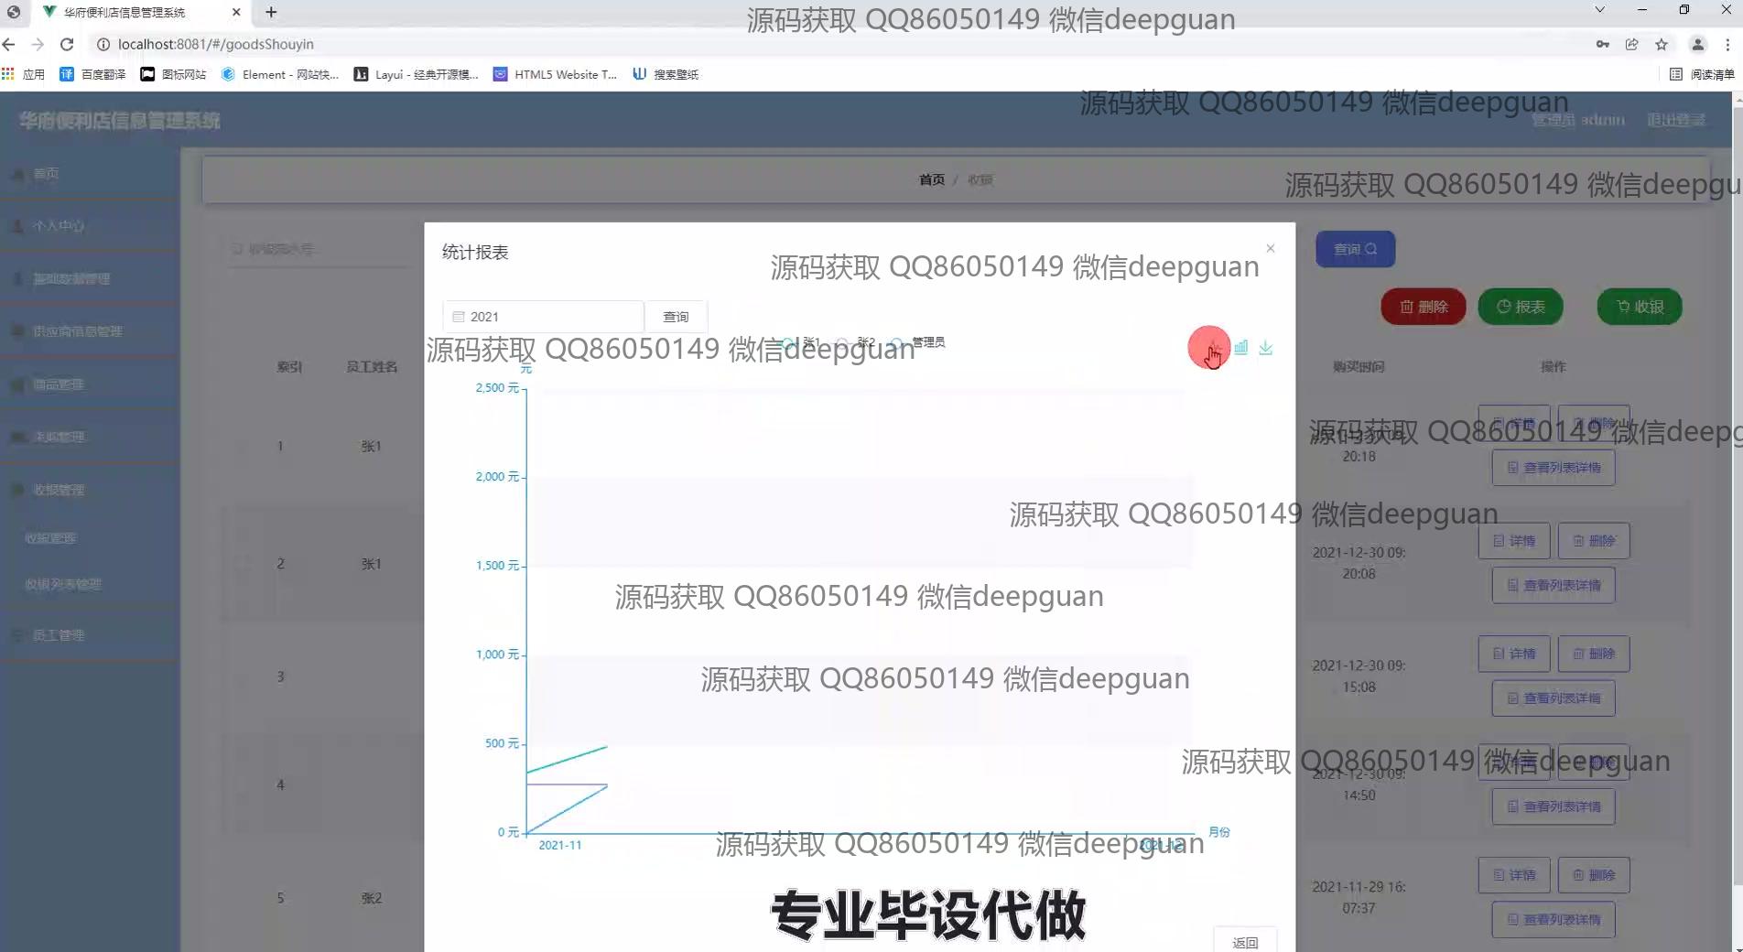Viewport: 1743px width, 952px height.
Task: Toggle the 张2 legend series
Action: coord(857,342)
